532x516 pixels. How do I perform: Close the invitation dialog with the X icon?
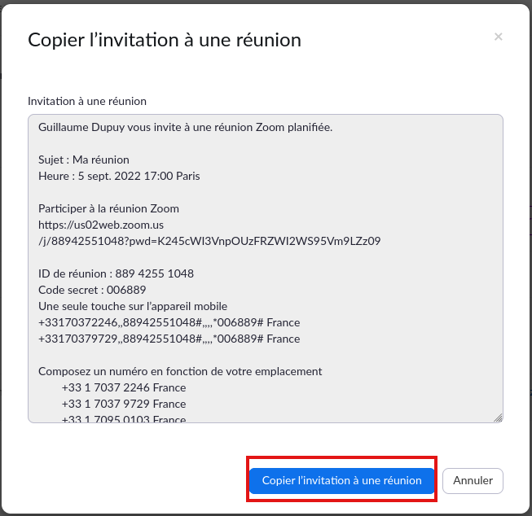point(498,37)
